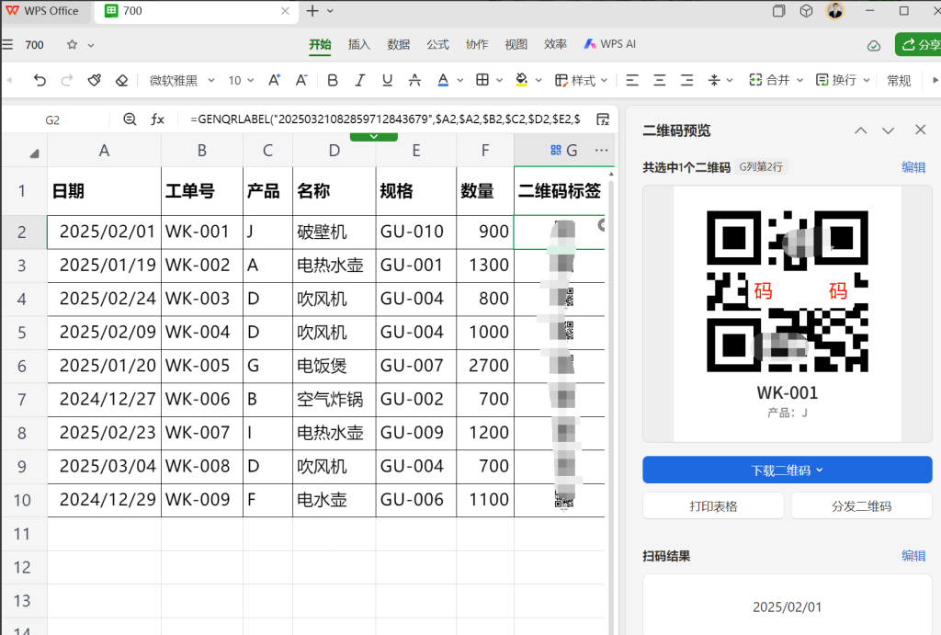Image resolution: width=941 pixels, height=635 pixels.
Task: Apply the yellow fill color bucket
Action: 522,80
